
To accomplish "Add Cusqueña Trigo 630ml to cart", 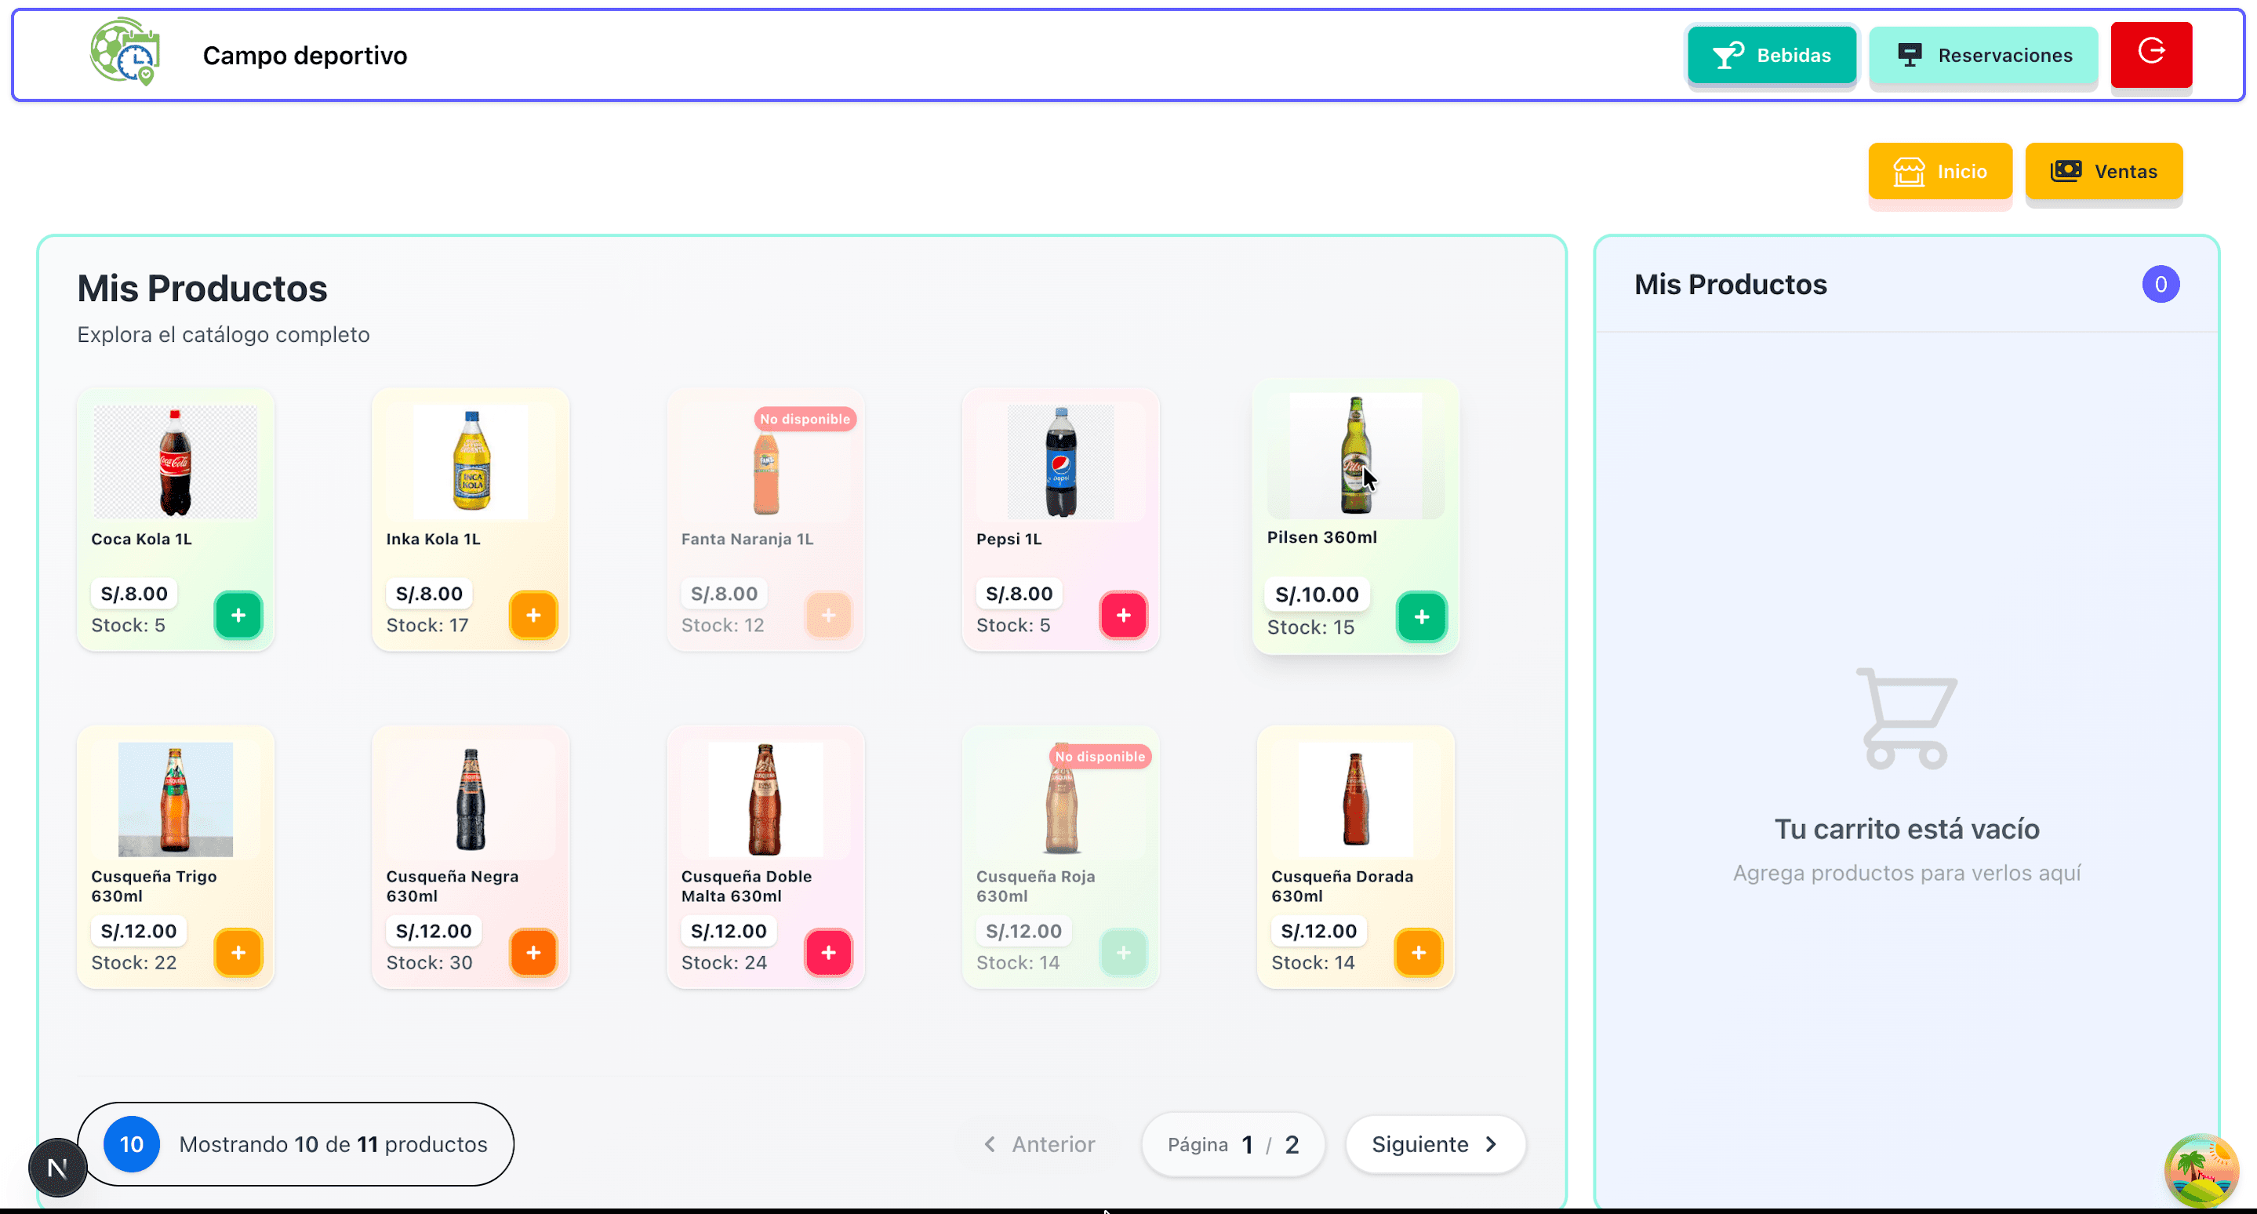I will [238, 952].
